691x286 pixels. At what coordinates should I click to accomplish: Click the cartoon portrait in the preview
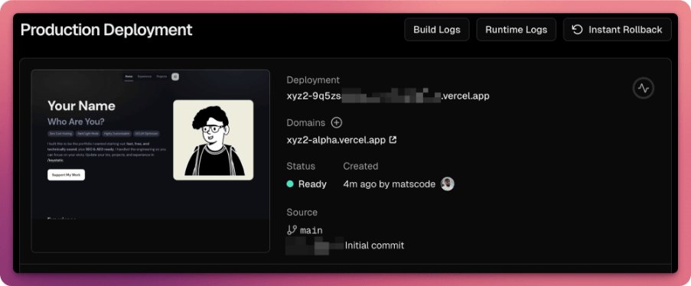click(213, 140)
